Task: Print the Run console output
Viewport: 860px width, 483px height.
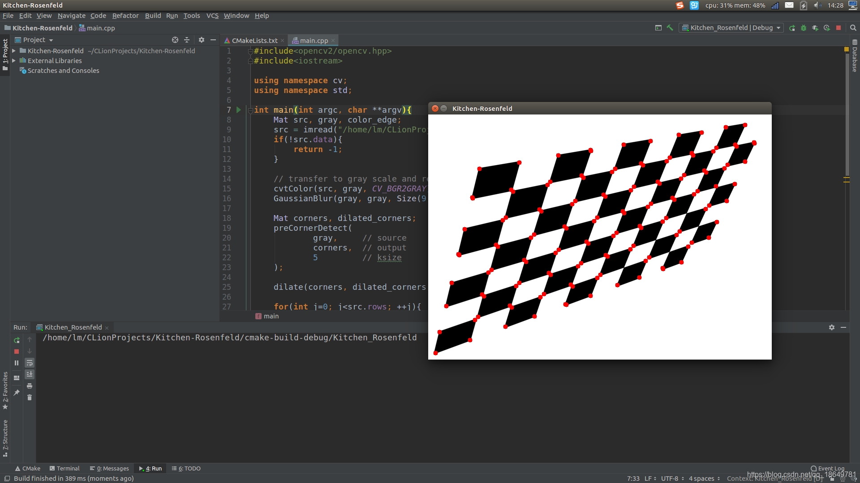Action: 30,386
